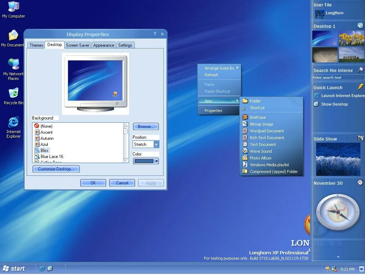Open the Start menu
Screen dimensions: 365x275
pyautogui.click(x=14, y=269)
